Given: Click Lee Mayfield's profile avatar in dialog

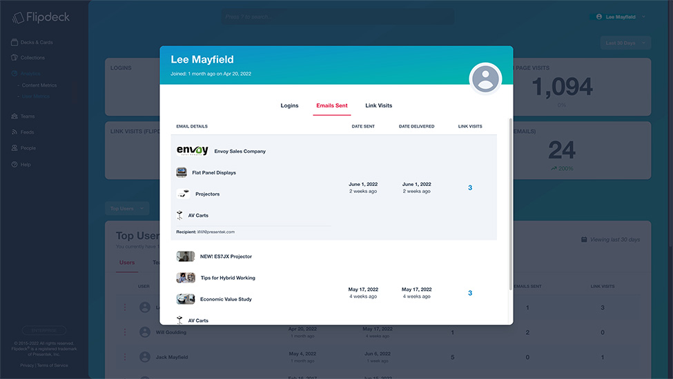Looking at the screenshot, I should (485, 79).
